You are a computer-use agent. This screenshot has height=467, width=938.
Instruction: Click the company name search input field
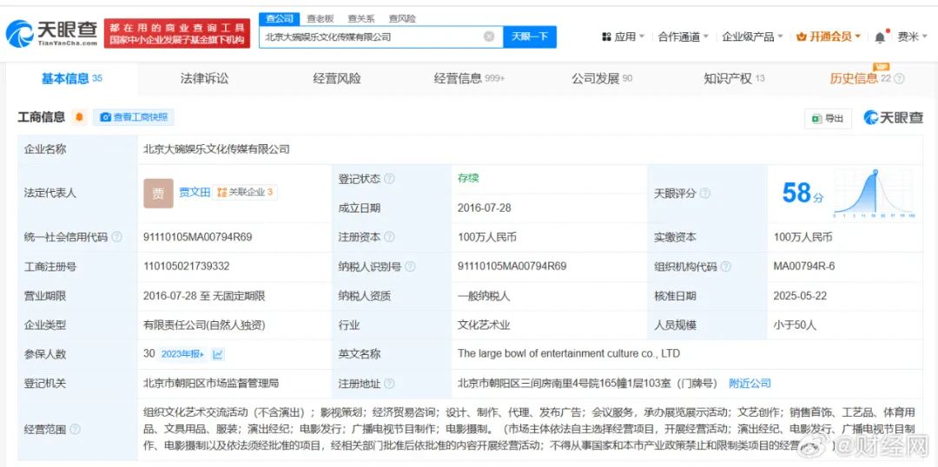pos(369,36)
